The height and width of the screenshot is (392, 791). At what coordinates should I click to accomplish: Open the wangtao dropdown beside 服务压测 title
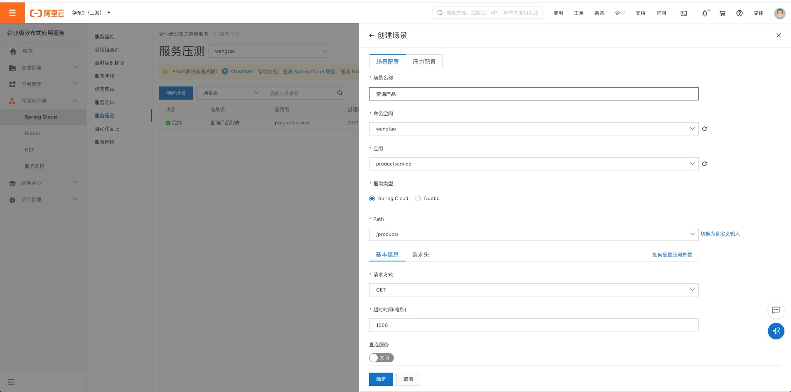[270, 51]
